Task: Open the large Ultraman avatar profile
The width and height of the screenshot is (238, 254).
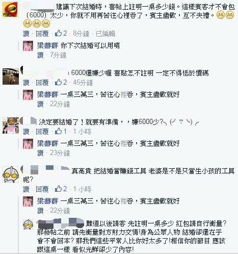Action: pyautogui.click(x=11, y=174)
